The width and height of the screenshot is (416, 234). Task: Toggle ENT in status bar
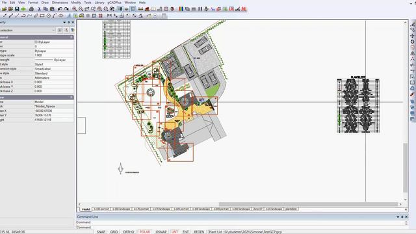pos(185,232)
